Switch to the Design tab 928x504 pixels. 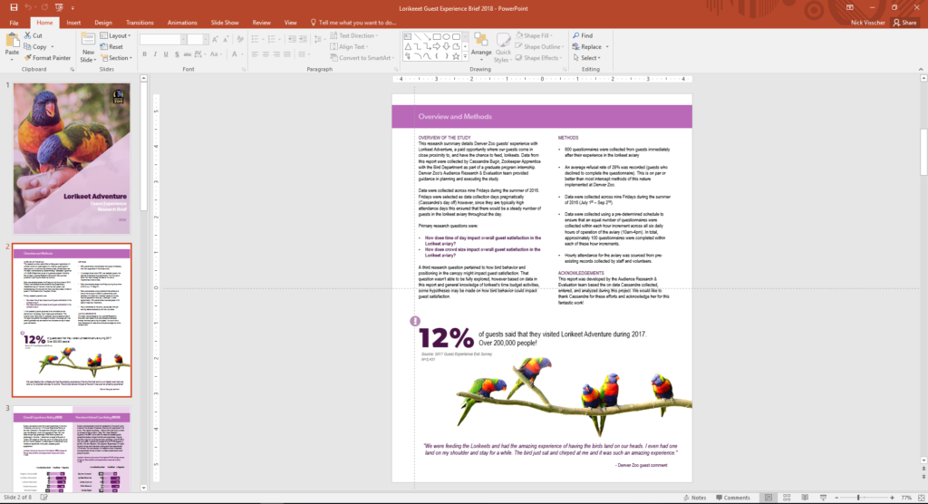coord(103,23)
